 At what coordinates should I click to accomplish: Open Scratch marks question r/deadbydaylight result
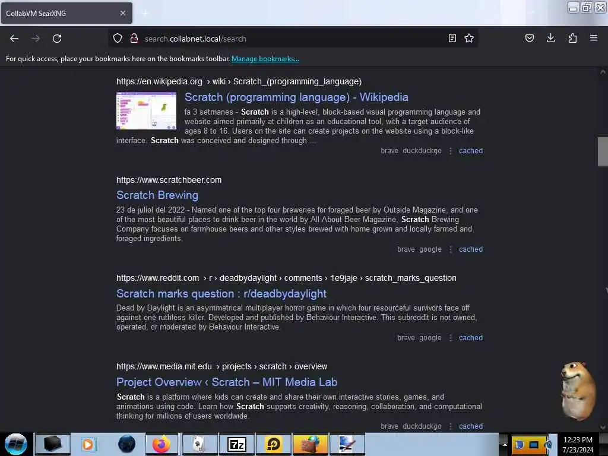pyautogui.click(x=221, y=293)
